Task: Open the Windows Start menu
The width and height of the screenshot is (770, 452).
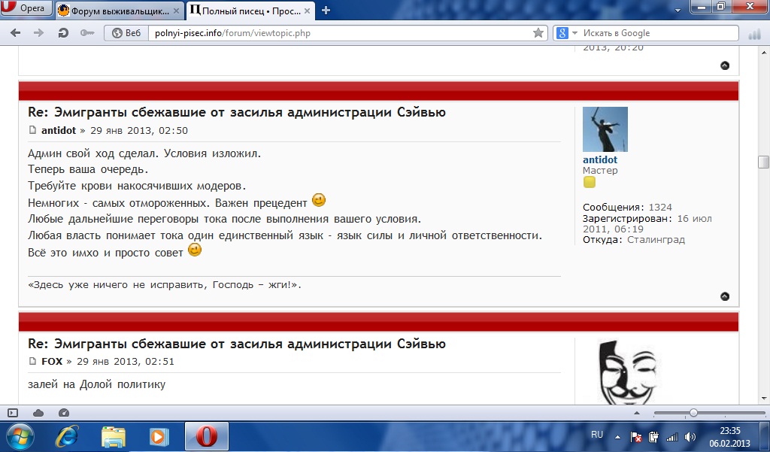Action: click(x=20, y=436)
